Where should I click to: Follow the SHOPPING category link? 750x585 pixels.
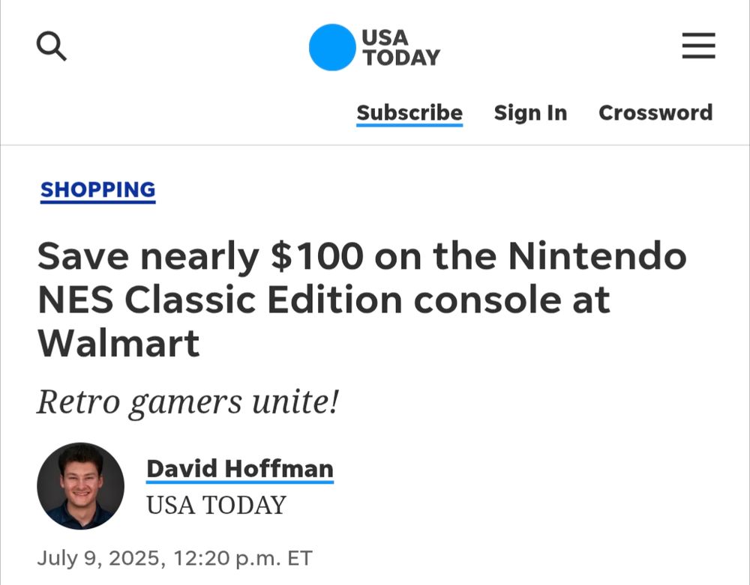(98, 190)
